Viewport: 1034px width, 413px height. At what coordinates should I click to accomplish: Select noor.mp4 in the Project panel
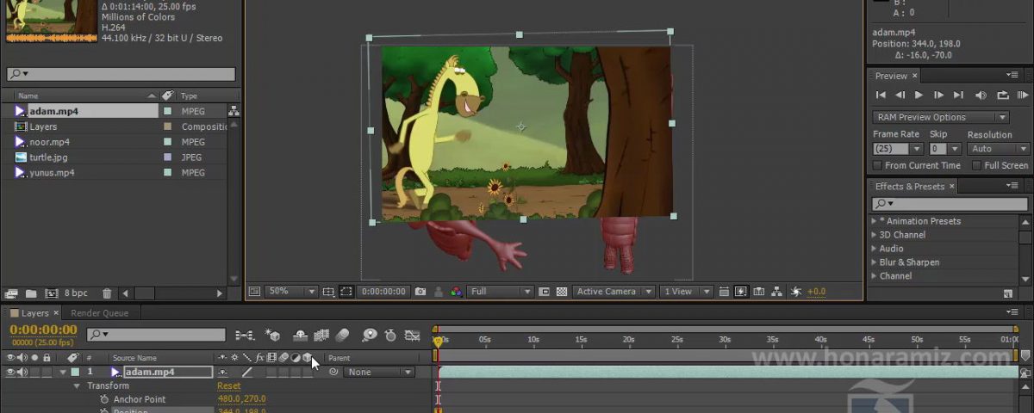pyautogui.click(x=50, y=142)
